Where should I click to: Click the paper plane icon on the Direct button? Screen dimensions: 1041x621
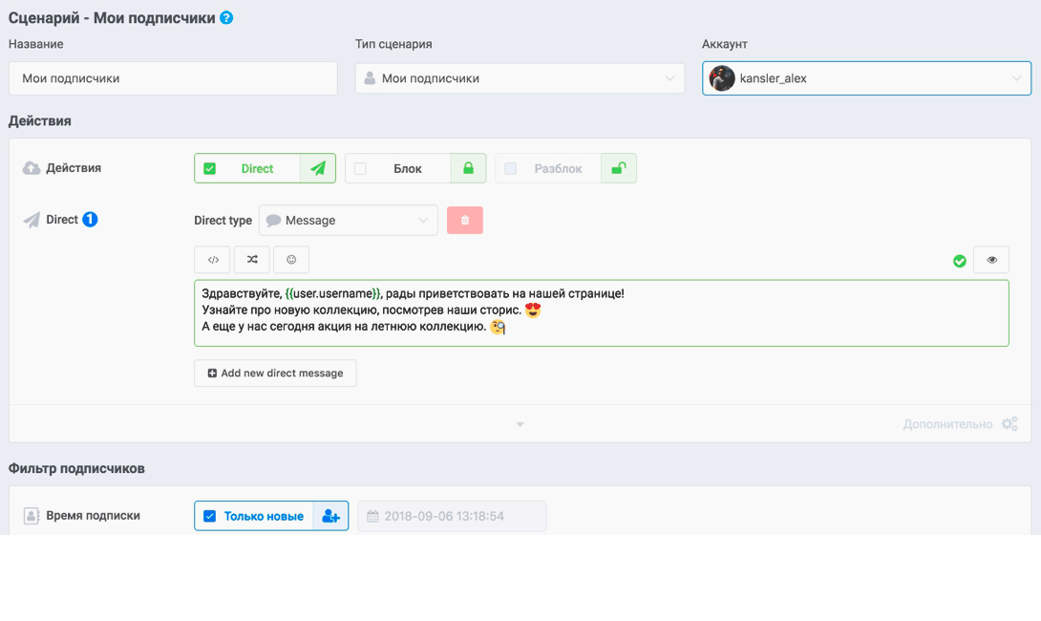318,169
